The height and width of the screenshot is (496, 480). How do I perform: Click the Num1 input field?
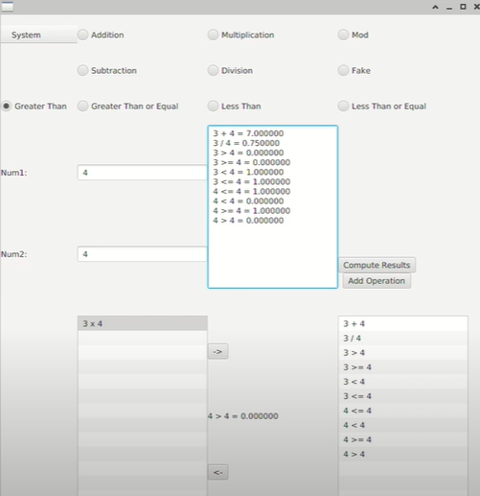[x=143, y=173]
